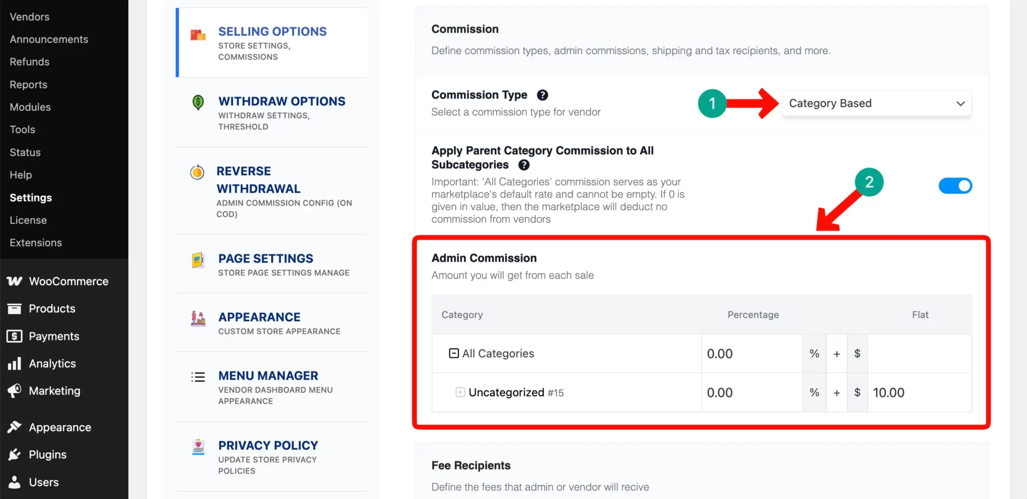Open Analytics admin menu
Screen dimensions: 1027x499
point(64,364)
